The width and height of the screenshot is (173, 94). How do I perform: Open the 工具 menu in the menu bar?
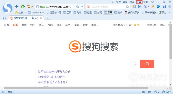139,2
